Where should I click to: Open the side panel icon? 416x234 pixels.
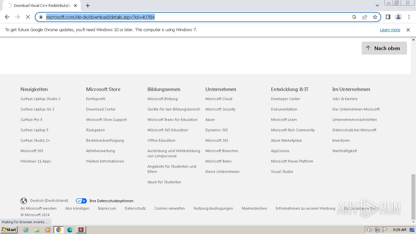coord(388,17)
